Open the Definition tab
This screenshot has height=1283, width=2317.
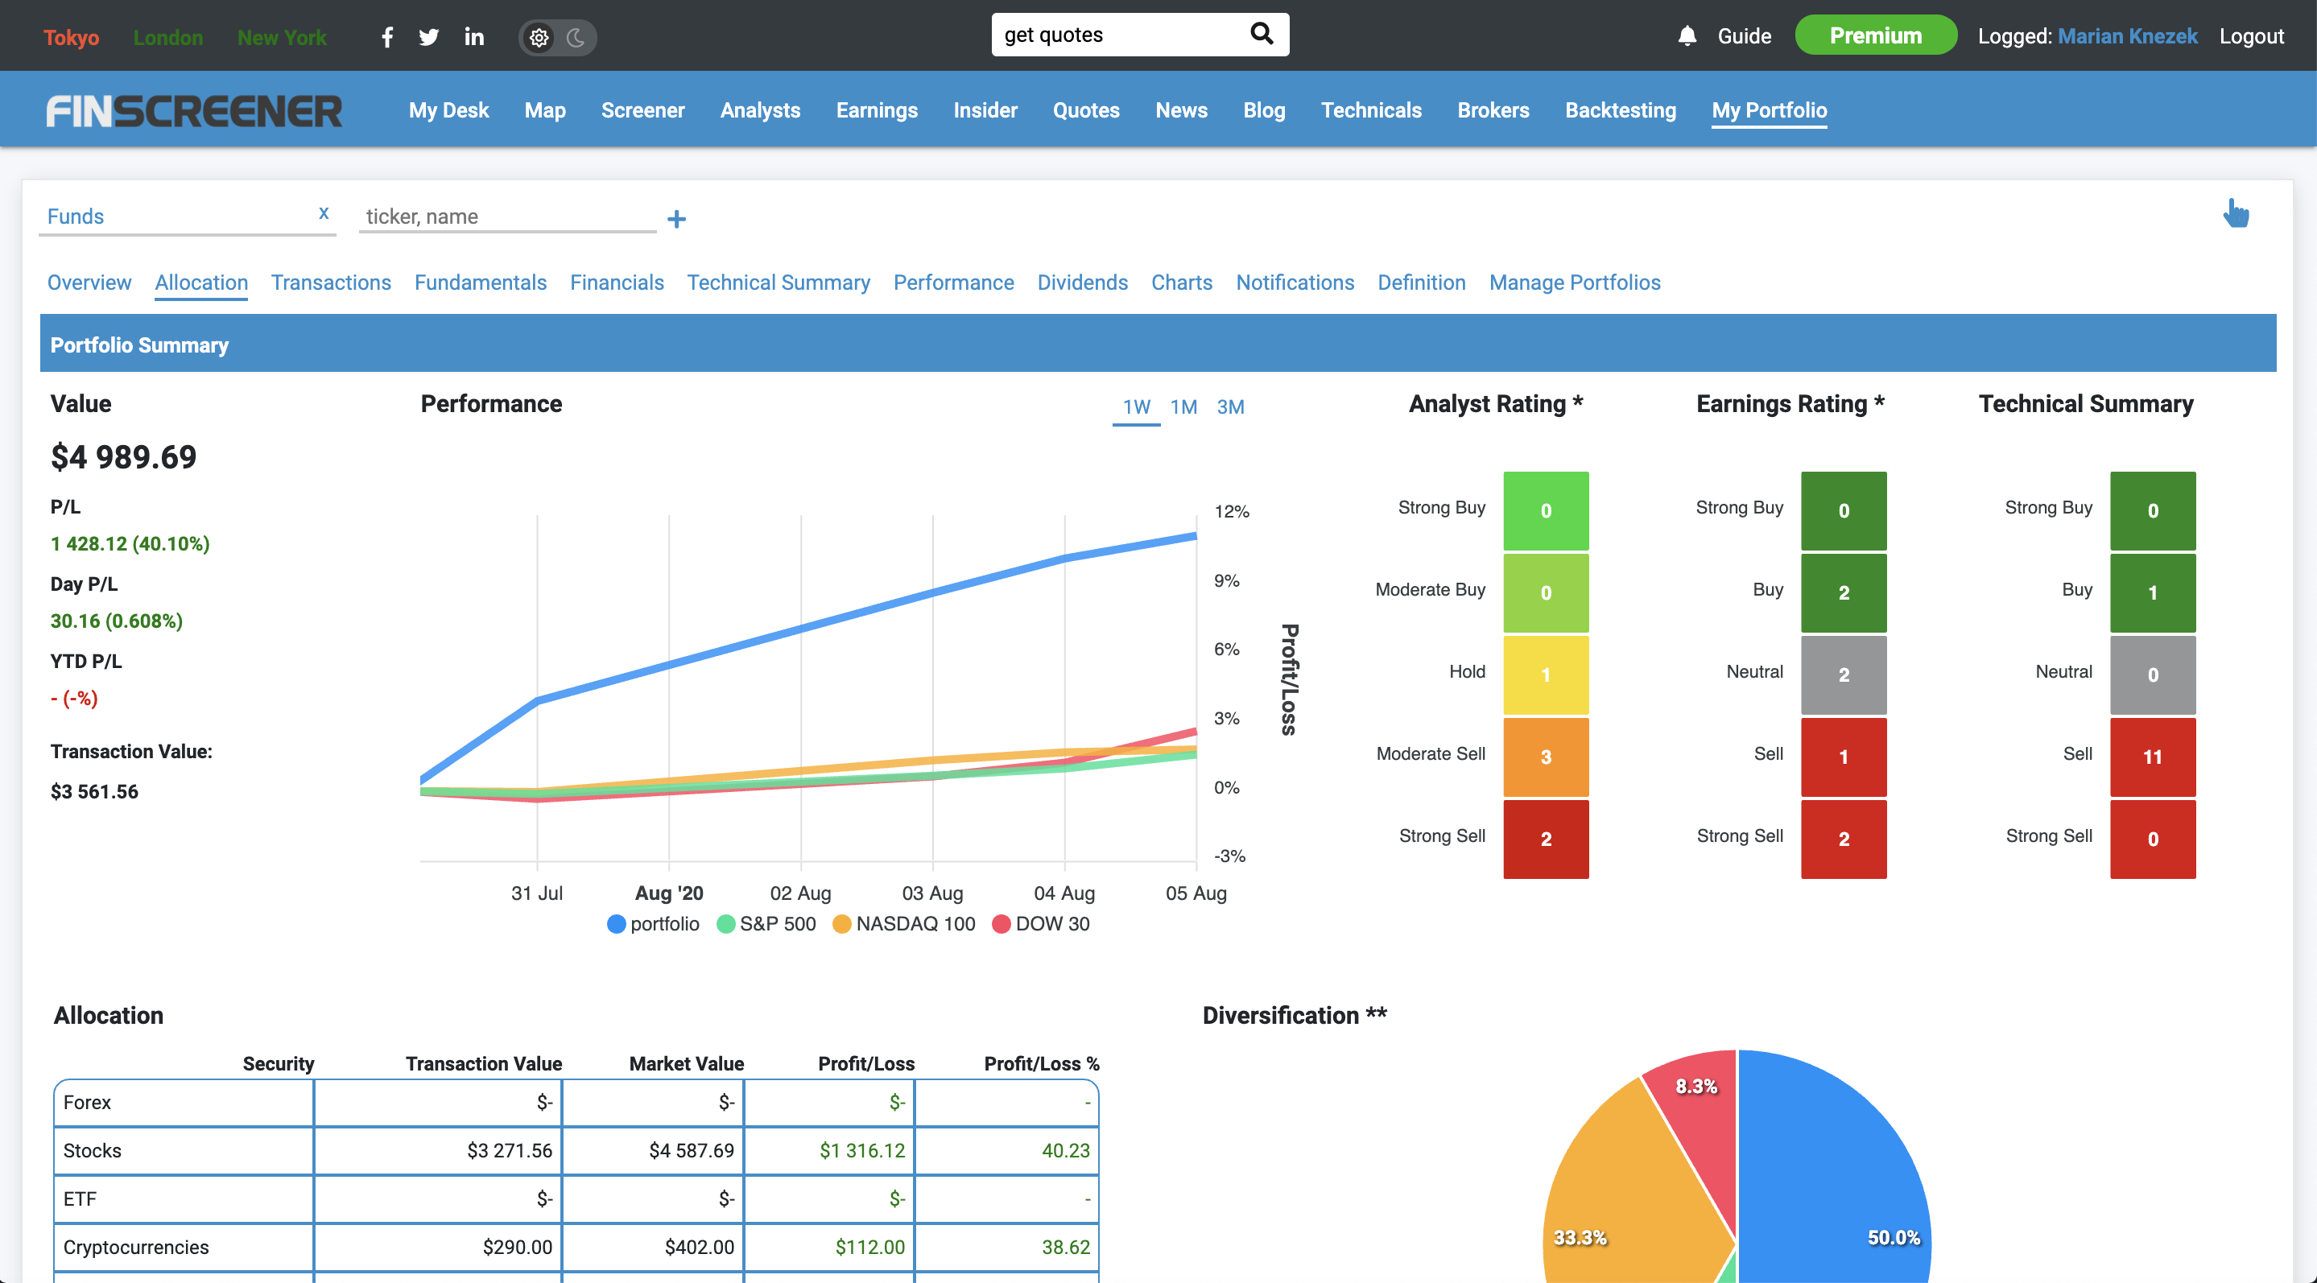point(1421,283)
